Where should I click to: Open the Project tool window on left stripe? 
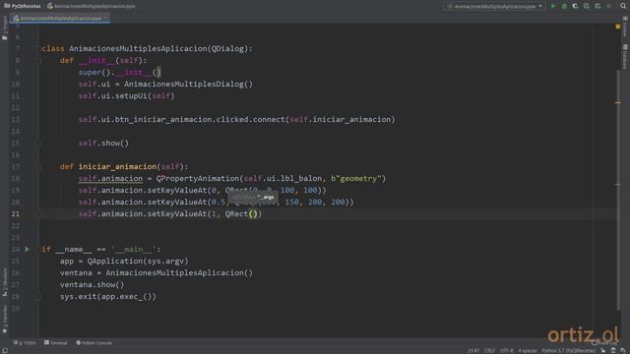click(4, 29)
